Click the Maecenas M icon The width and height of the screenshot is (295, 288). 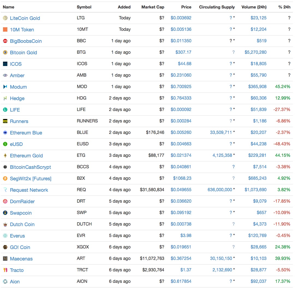[x=5, y=259]
